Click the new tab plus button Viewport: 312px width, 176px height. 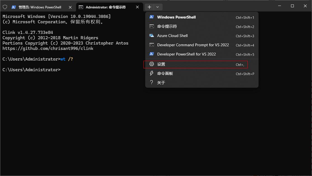coord(149,7)
